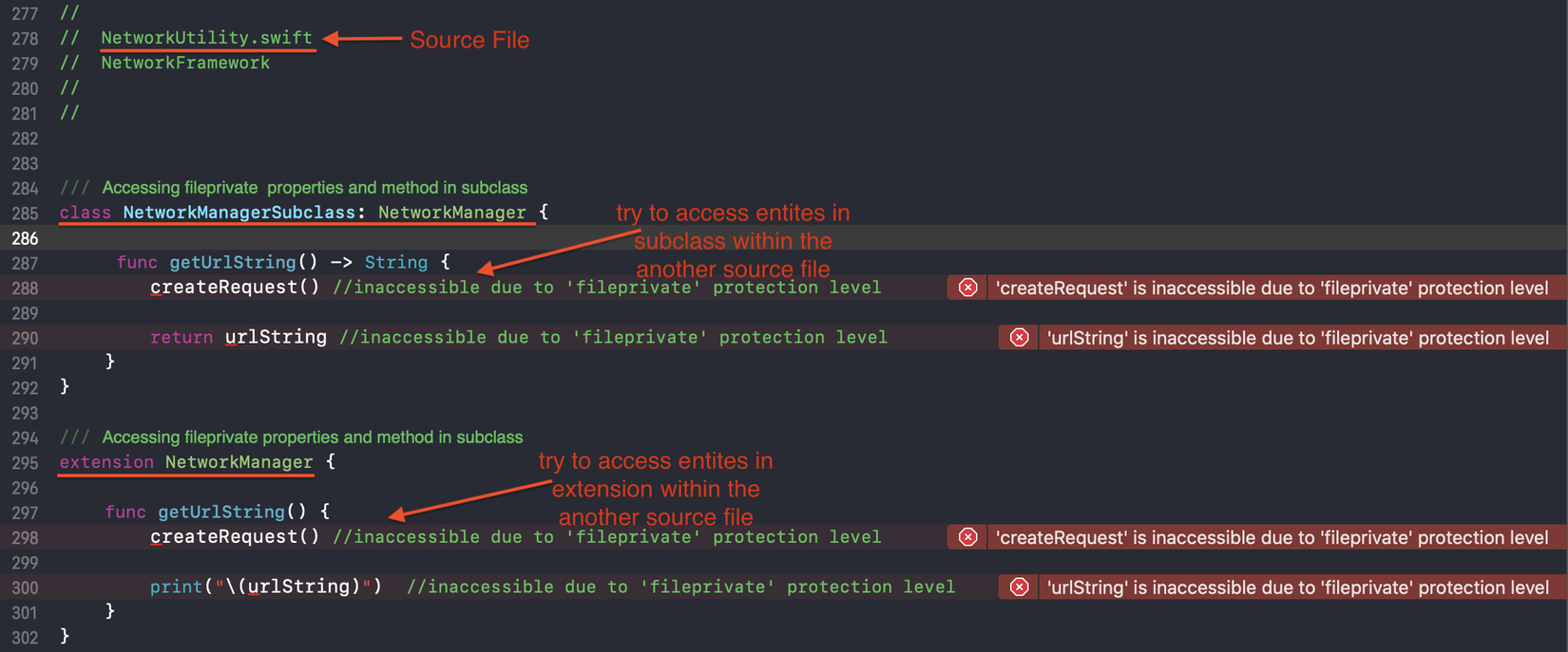Open the urlString error message on line 300

[x=1297, y=587]
